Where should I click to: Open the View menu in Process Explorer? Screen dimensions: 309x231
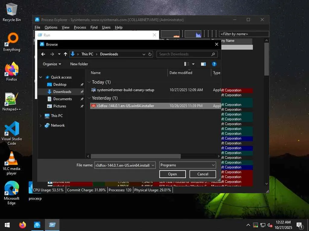point(65,27)
